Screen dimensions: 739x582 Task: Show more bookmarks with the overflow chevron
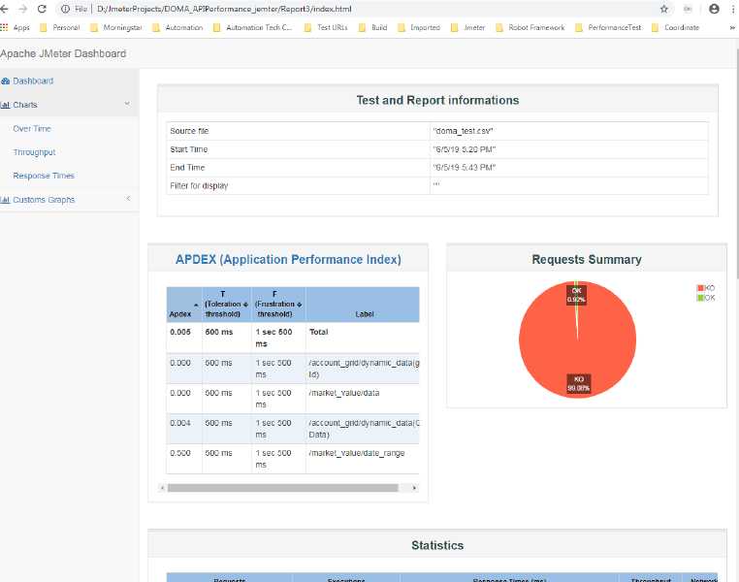tap(732, 27)
